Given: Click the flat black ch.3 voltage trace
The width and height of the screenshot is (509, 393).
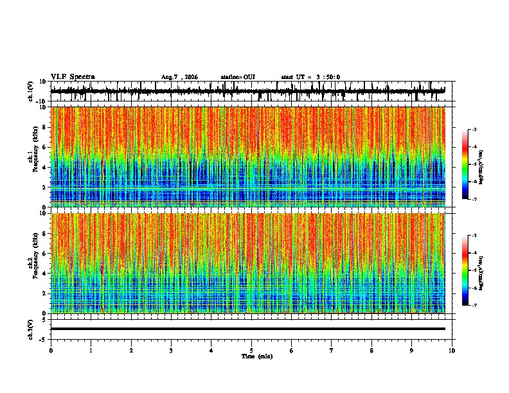Looking at the screenshot, I should coord(248,329).
